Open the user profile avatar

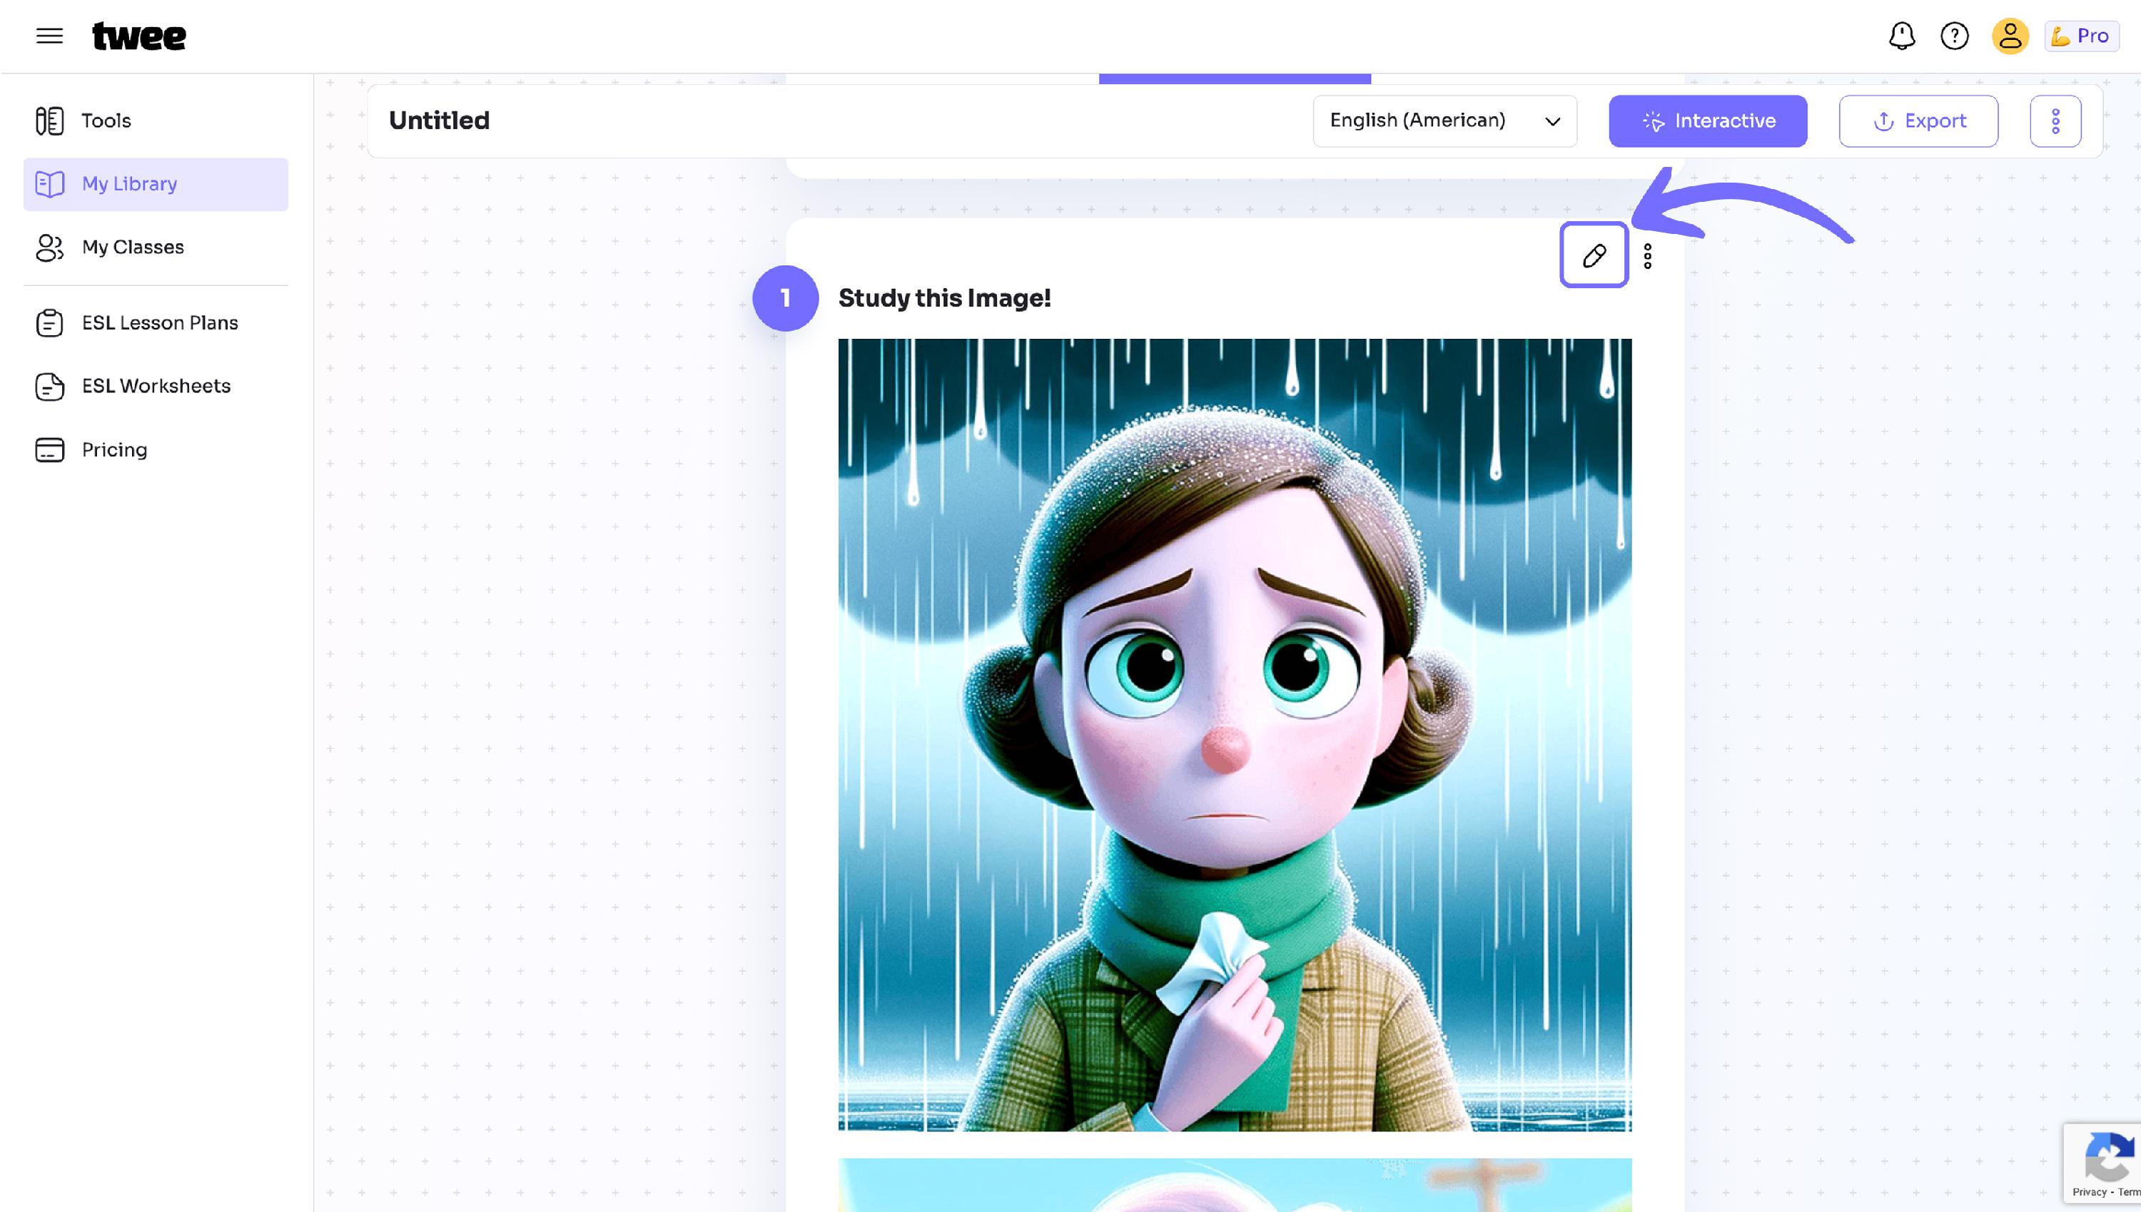(2010, 36)
